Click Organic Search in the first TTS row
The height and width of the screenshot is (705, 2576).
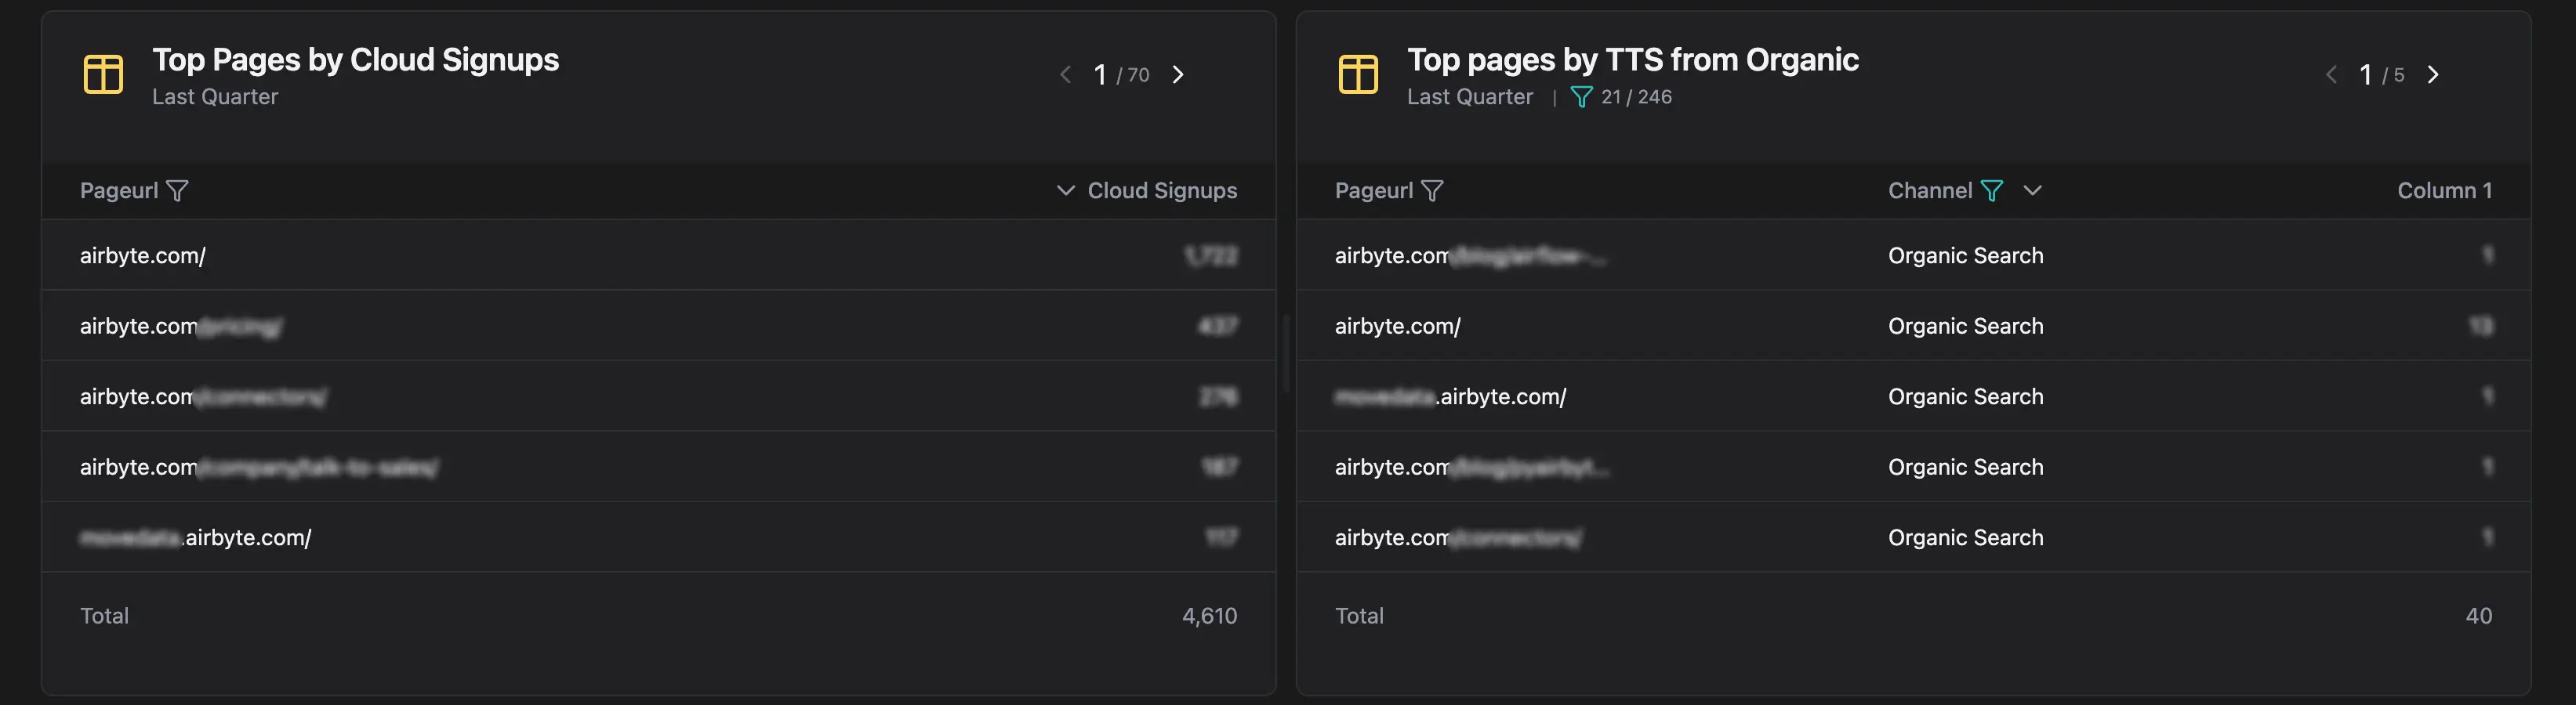[x=1965, y=255]
